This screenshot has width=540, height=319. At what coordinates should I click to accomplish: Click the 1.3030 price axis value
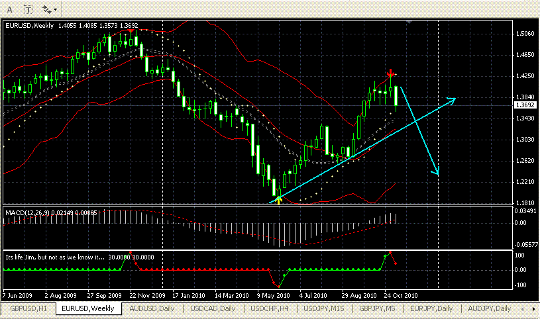coord(525,140)
